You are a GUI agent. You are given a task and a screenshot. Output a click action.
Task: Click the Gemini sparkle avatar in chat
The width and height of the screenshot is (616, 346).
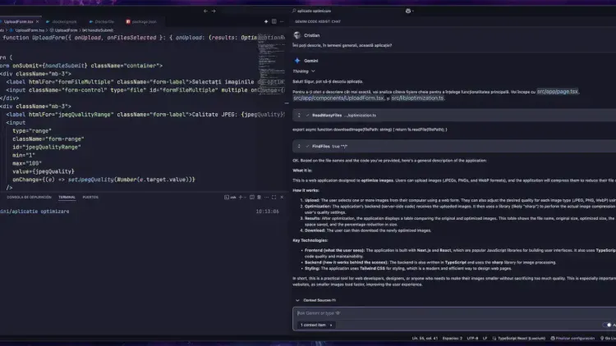coord(297,61)
